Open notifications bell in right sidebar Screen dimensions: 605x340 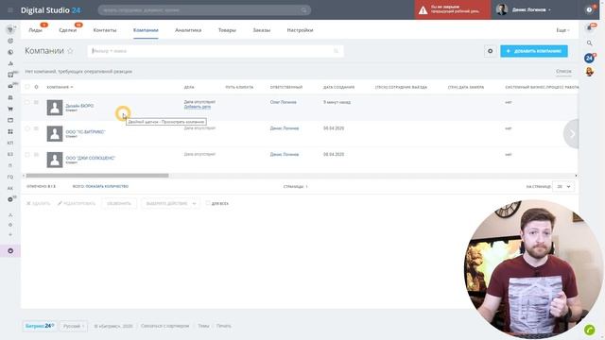click(x=589, y=27)
